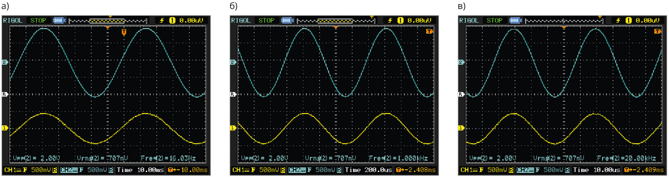This screenshot has height=177, width=669.
Task: Click the rising edge trigger icon in panel б
Action: click(x=389, y=20)
